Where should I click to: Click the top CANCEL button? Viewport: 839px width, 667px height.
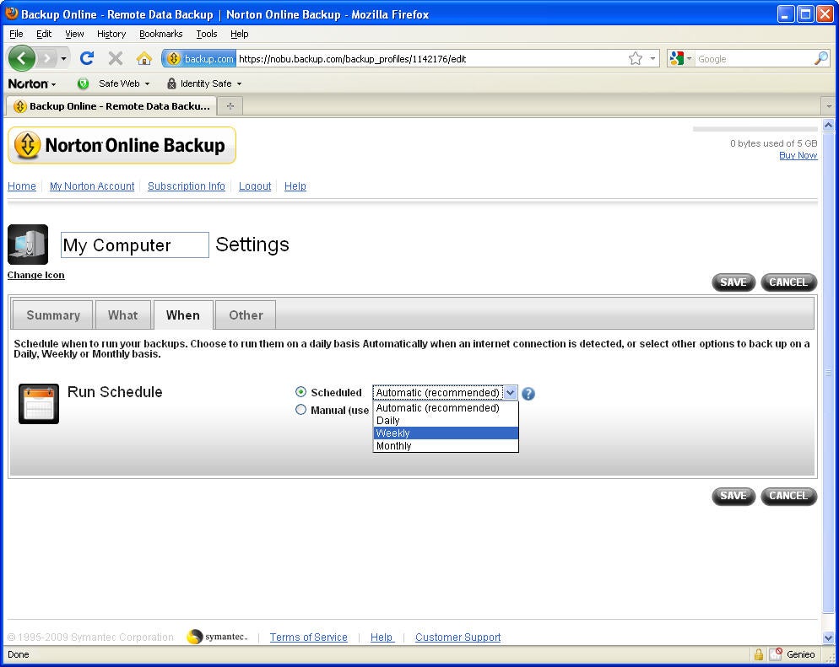788,282
